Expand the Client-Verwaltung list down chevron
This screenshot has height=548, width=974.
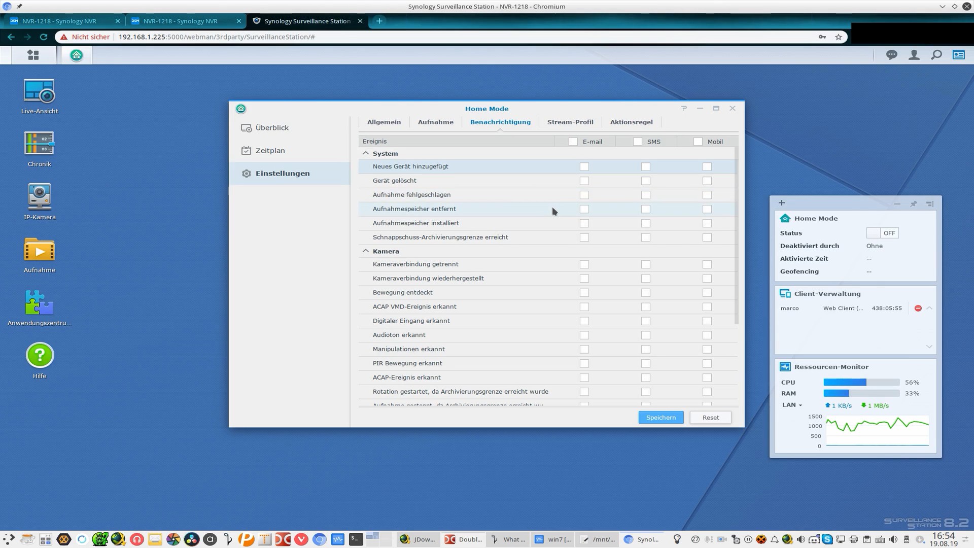[x=929, y=347]
